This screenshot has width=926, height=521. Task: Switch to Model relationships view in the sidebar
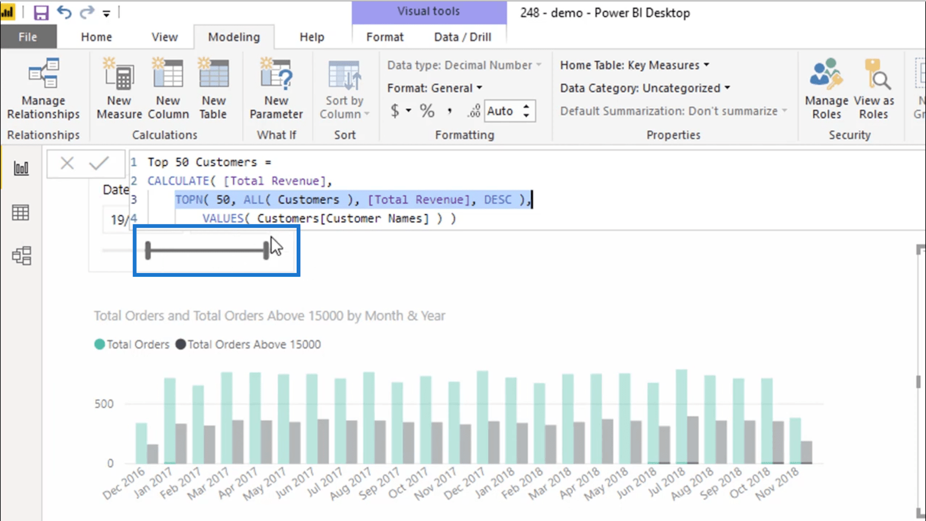[x=21, y=256]
